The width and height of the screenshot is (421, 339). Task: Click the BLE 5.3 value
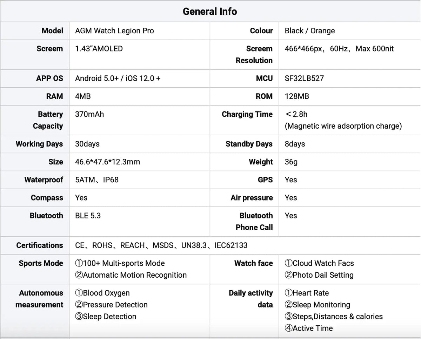(88, 216)
